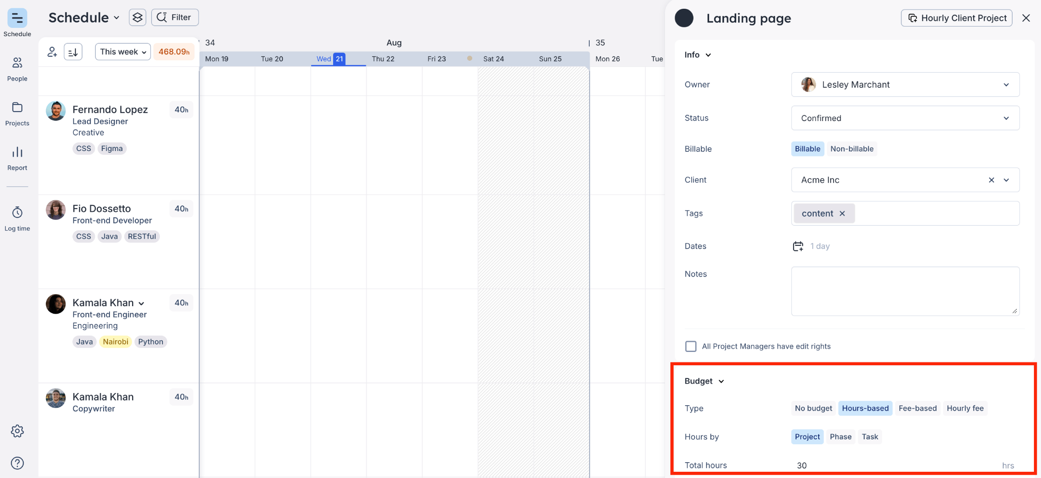Click the help question mark icon
The image size is (1041, 478).
(17, 463)
